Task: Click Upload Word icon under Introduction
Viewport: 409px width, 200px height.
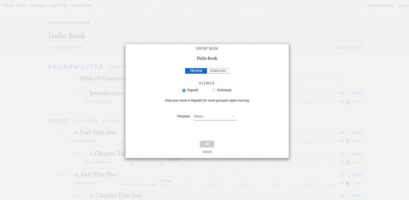Action: [87, 102]
